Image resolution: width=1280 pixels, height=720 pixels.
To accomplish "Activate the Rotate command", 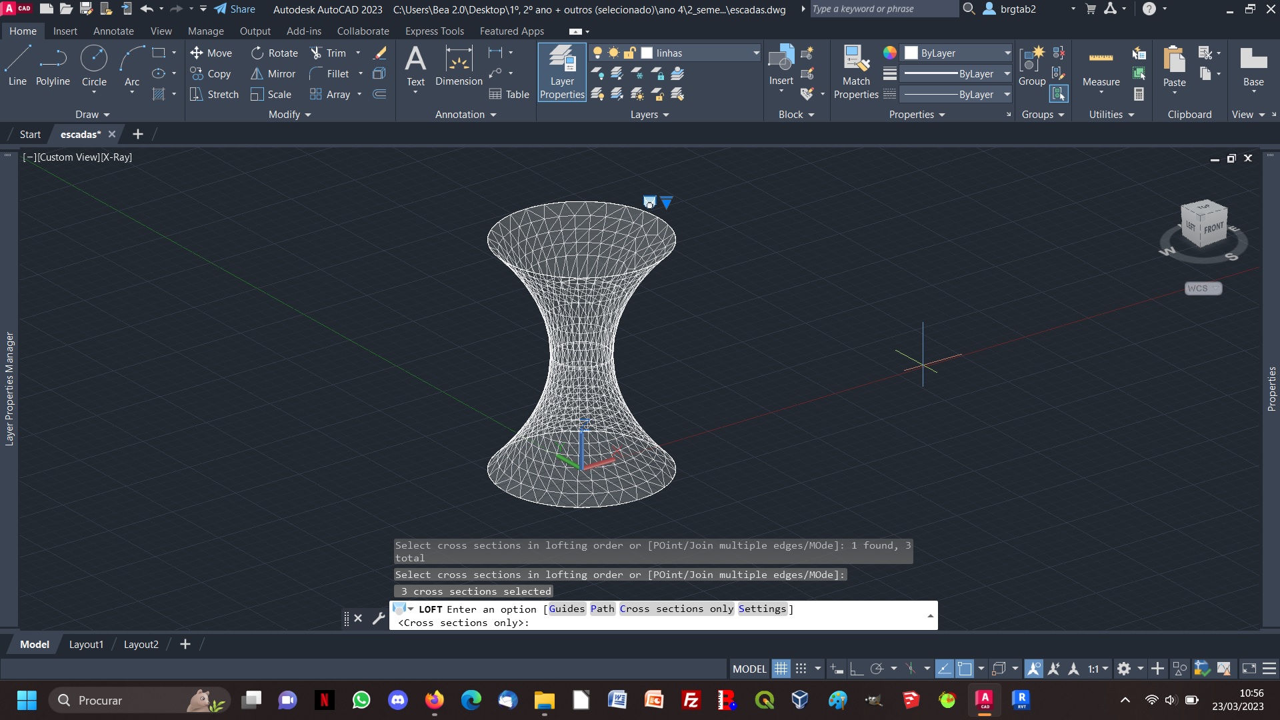I will click(x=275, y=53).
